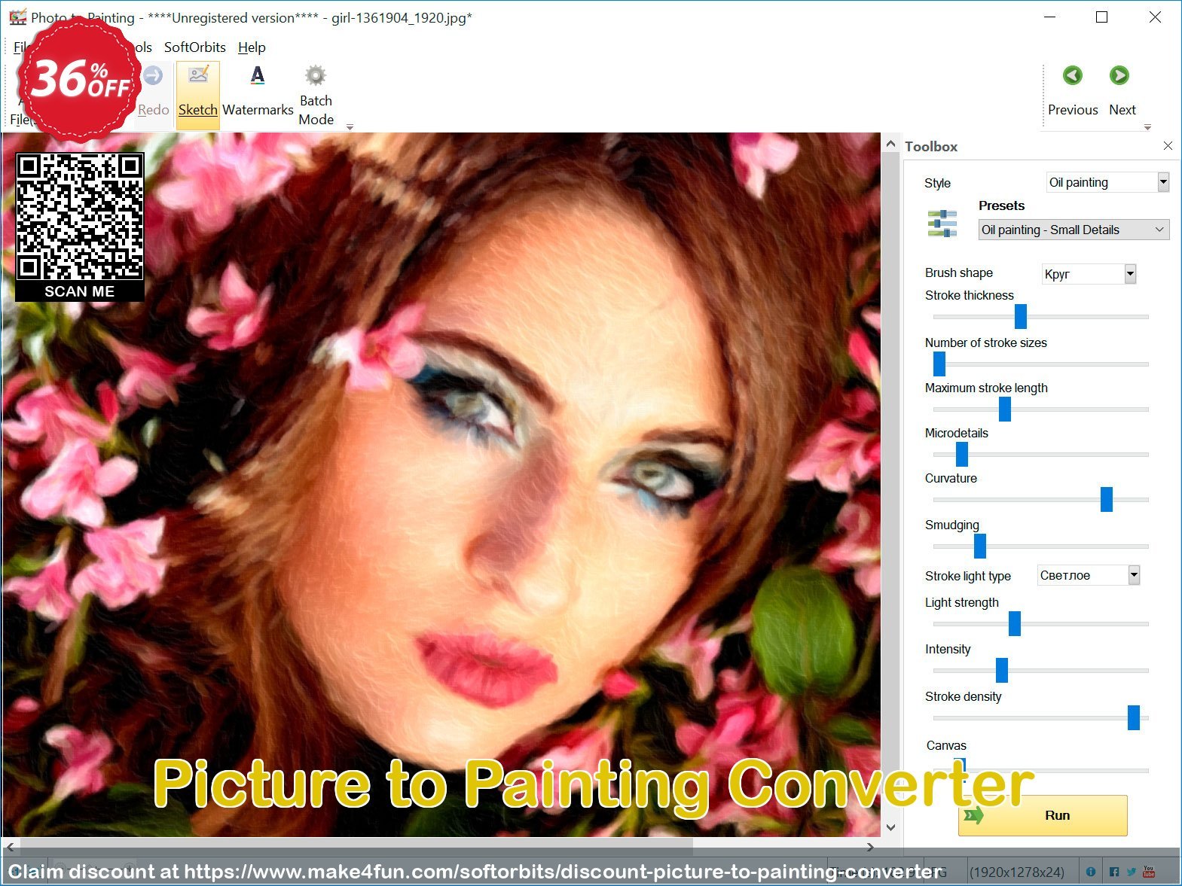Open the SoftOrbits menu
Viewport: 1182px width, 886px height.
click(x=195, y=47)
